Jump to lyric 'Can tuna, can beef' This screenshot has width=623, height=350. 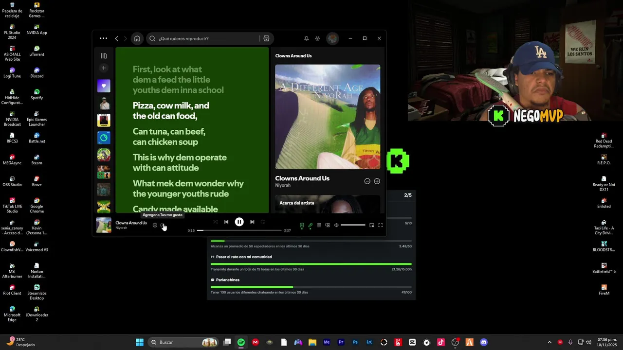tap(169, 132)
